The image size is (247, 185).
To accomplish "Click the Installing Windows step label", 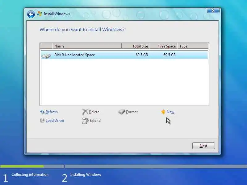I will pos(86,175).
